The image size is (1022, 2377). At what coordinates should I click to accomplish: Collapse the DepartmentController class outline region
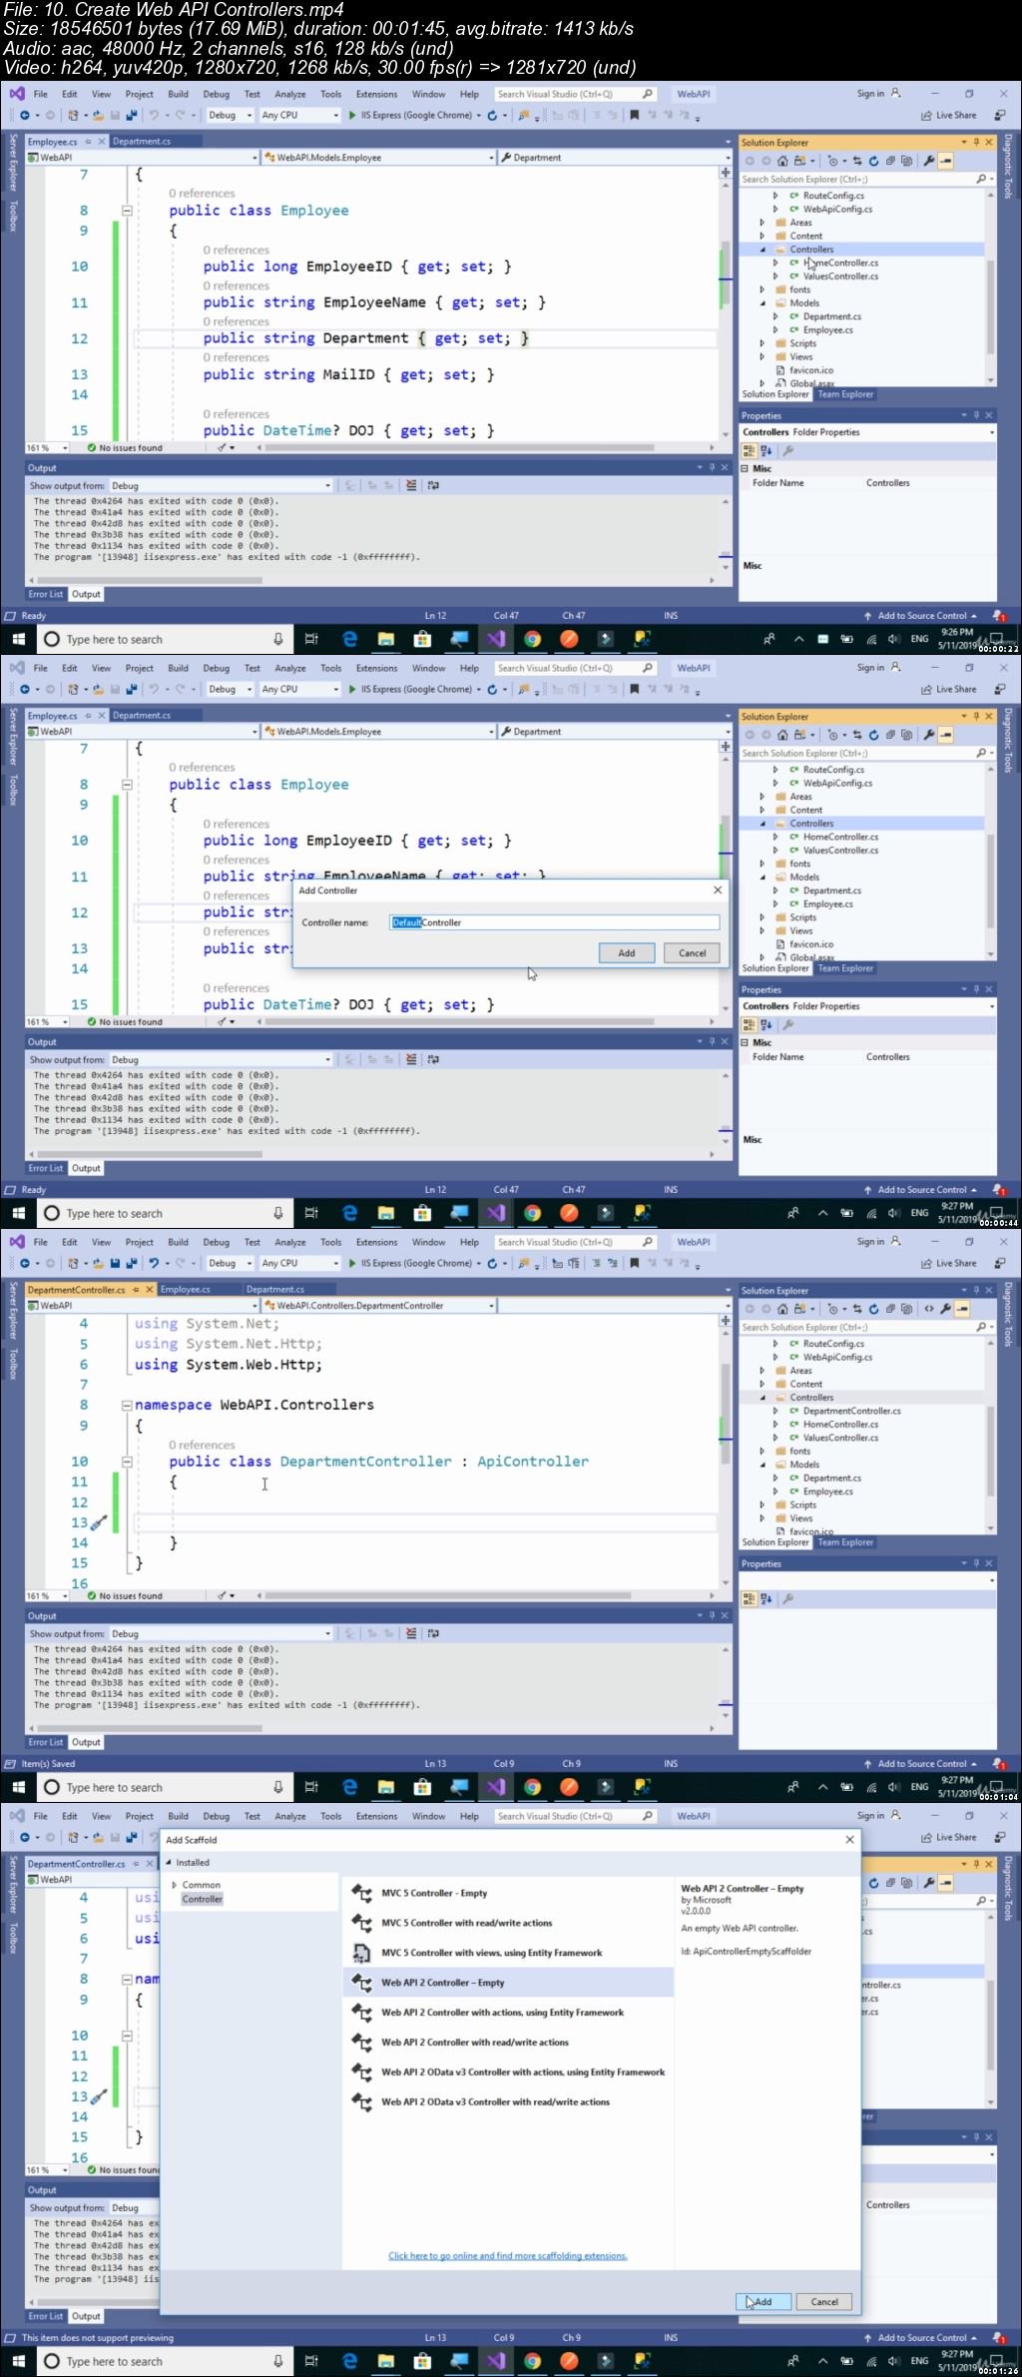click(x=127, y=1462)
